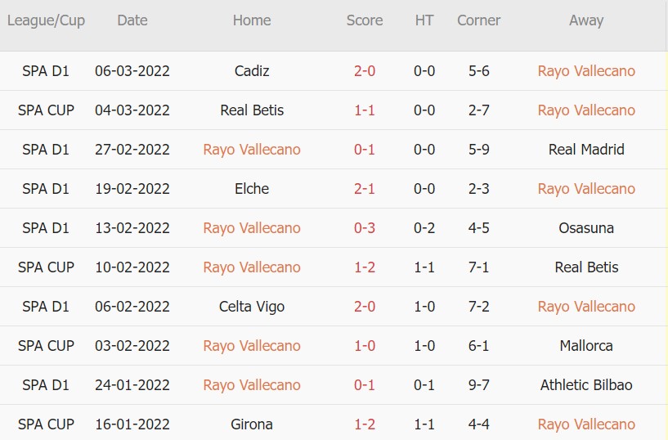Click the Cadiz home team link
The width and height of the screenshot is (668, 440).
[x=252, y=71]
